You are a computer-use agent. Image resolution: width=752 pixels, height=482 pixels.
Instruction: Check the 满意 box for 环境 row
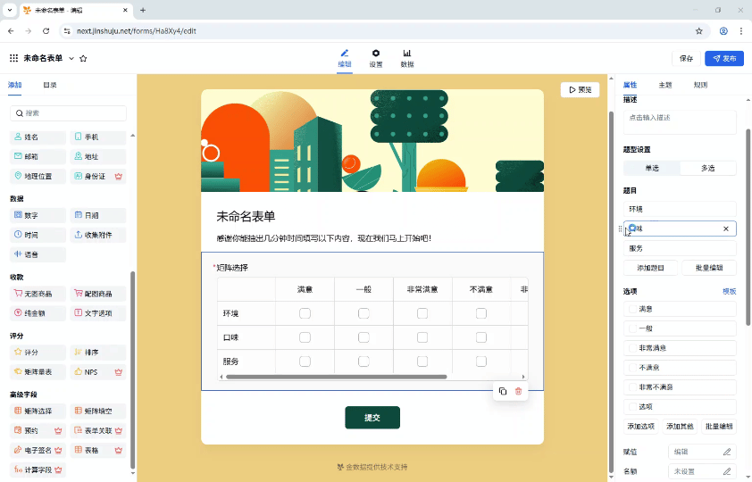pyautogui.click(x=305, y=313)
